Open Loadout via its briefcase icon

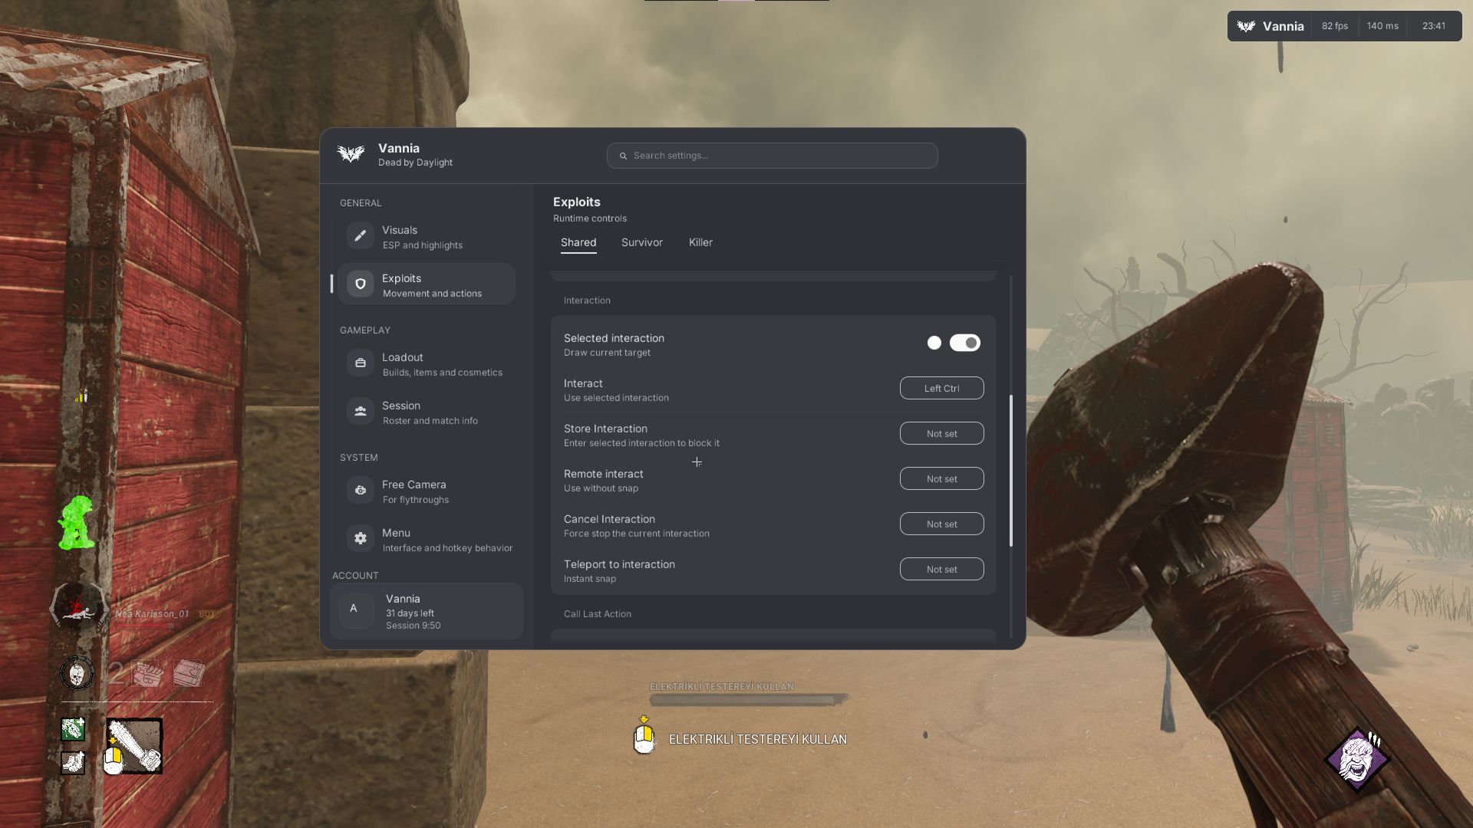coord(360,363)
